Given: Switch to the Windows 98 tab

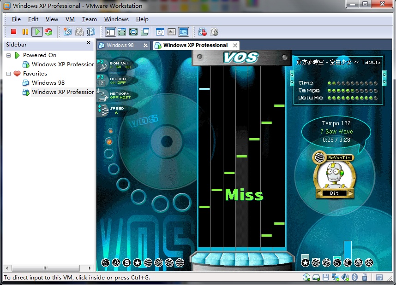Looking at the screenshot, I should tap(120, 45).
